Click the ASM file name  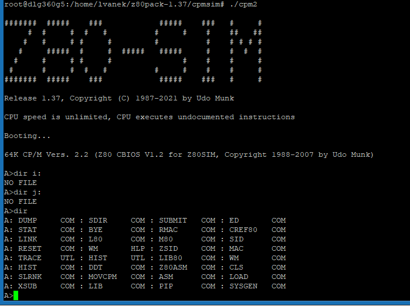166,277
